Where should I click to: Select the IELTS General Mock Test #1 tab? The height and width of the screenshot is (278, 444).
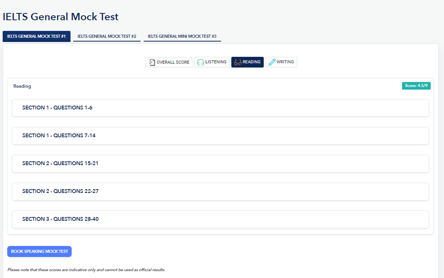pos(37,36)
